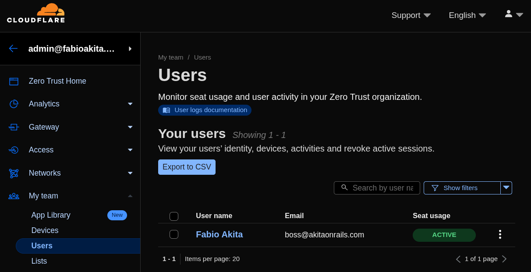Viewport: 531px width, 272px height.
Task: Expand the Gateway menu chevron
Action: tap(130, 127)
